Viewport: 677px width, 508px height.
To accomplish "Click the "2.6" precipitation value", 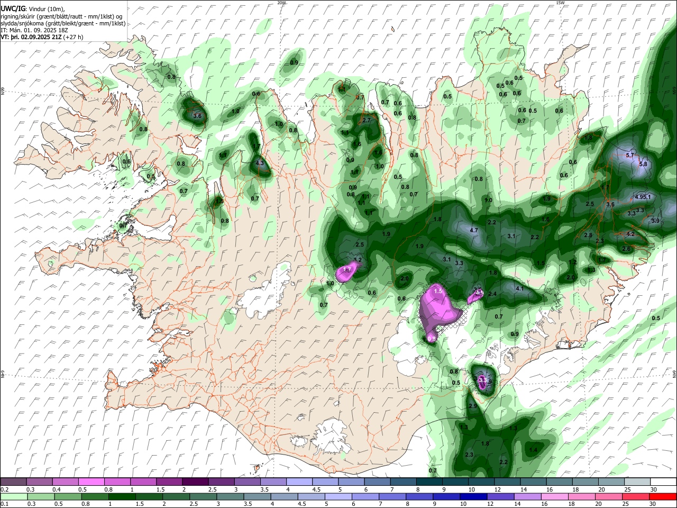I will click(626, 249).
